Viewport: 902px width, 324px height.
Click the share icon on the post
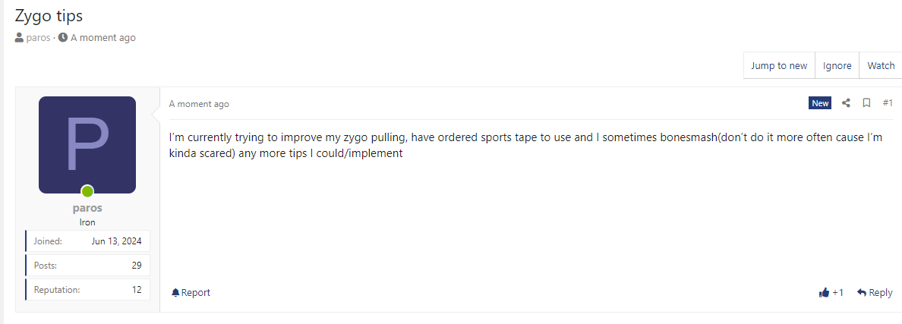[846, 103]
